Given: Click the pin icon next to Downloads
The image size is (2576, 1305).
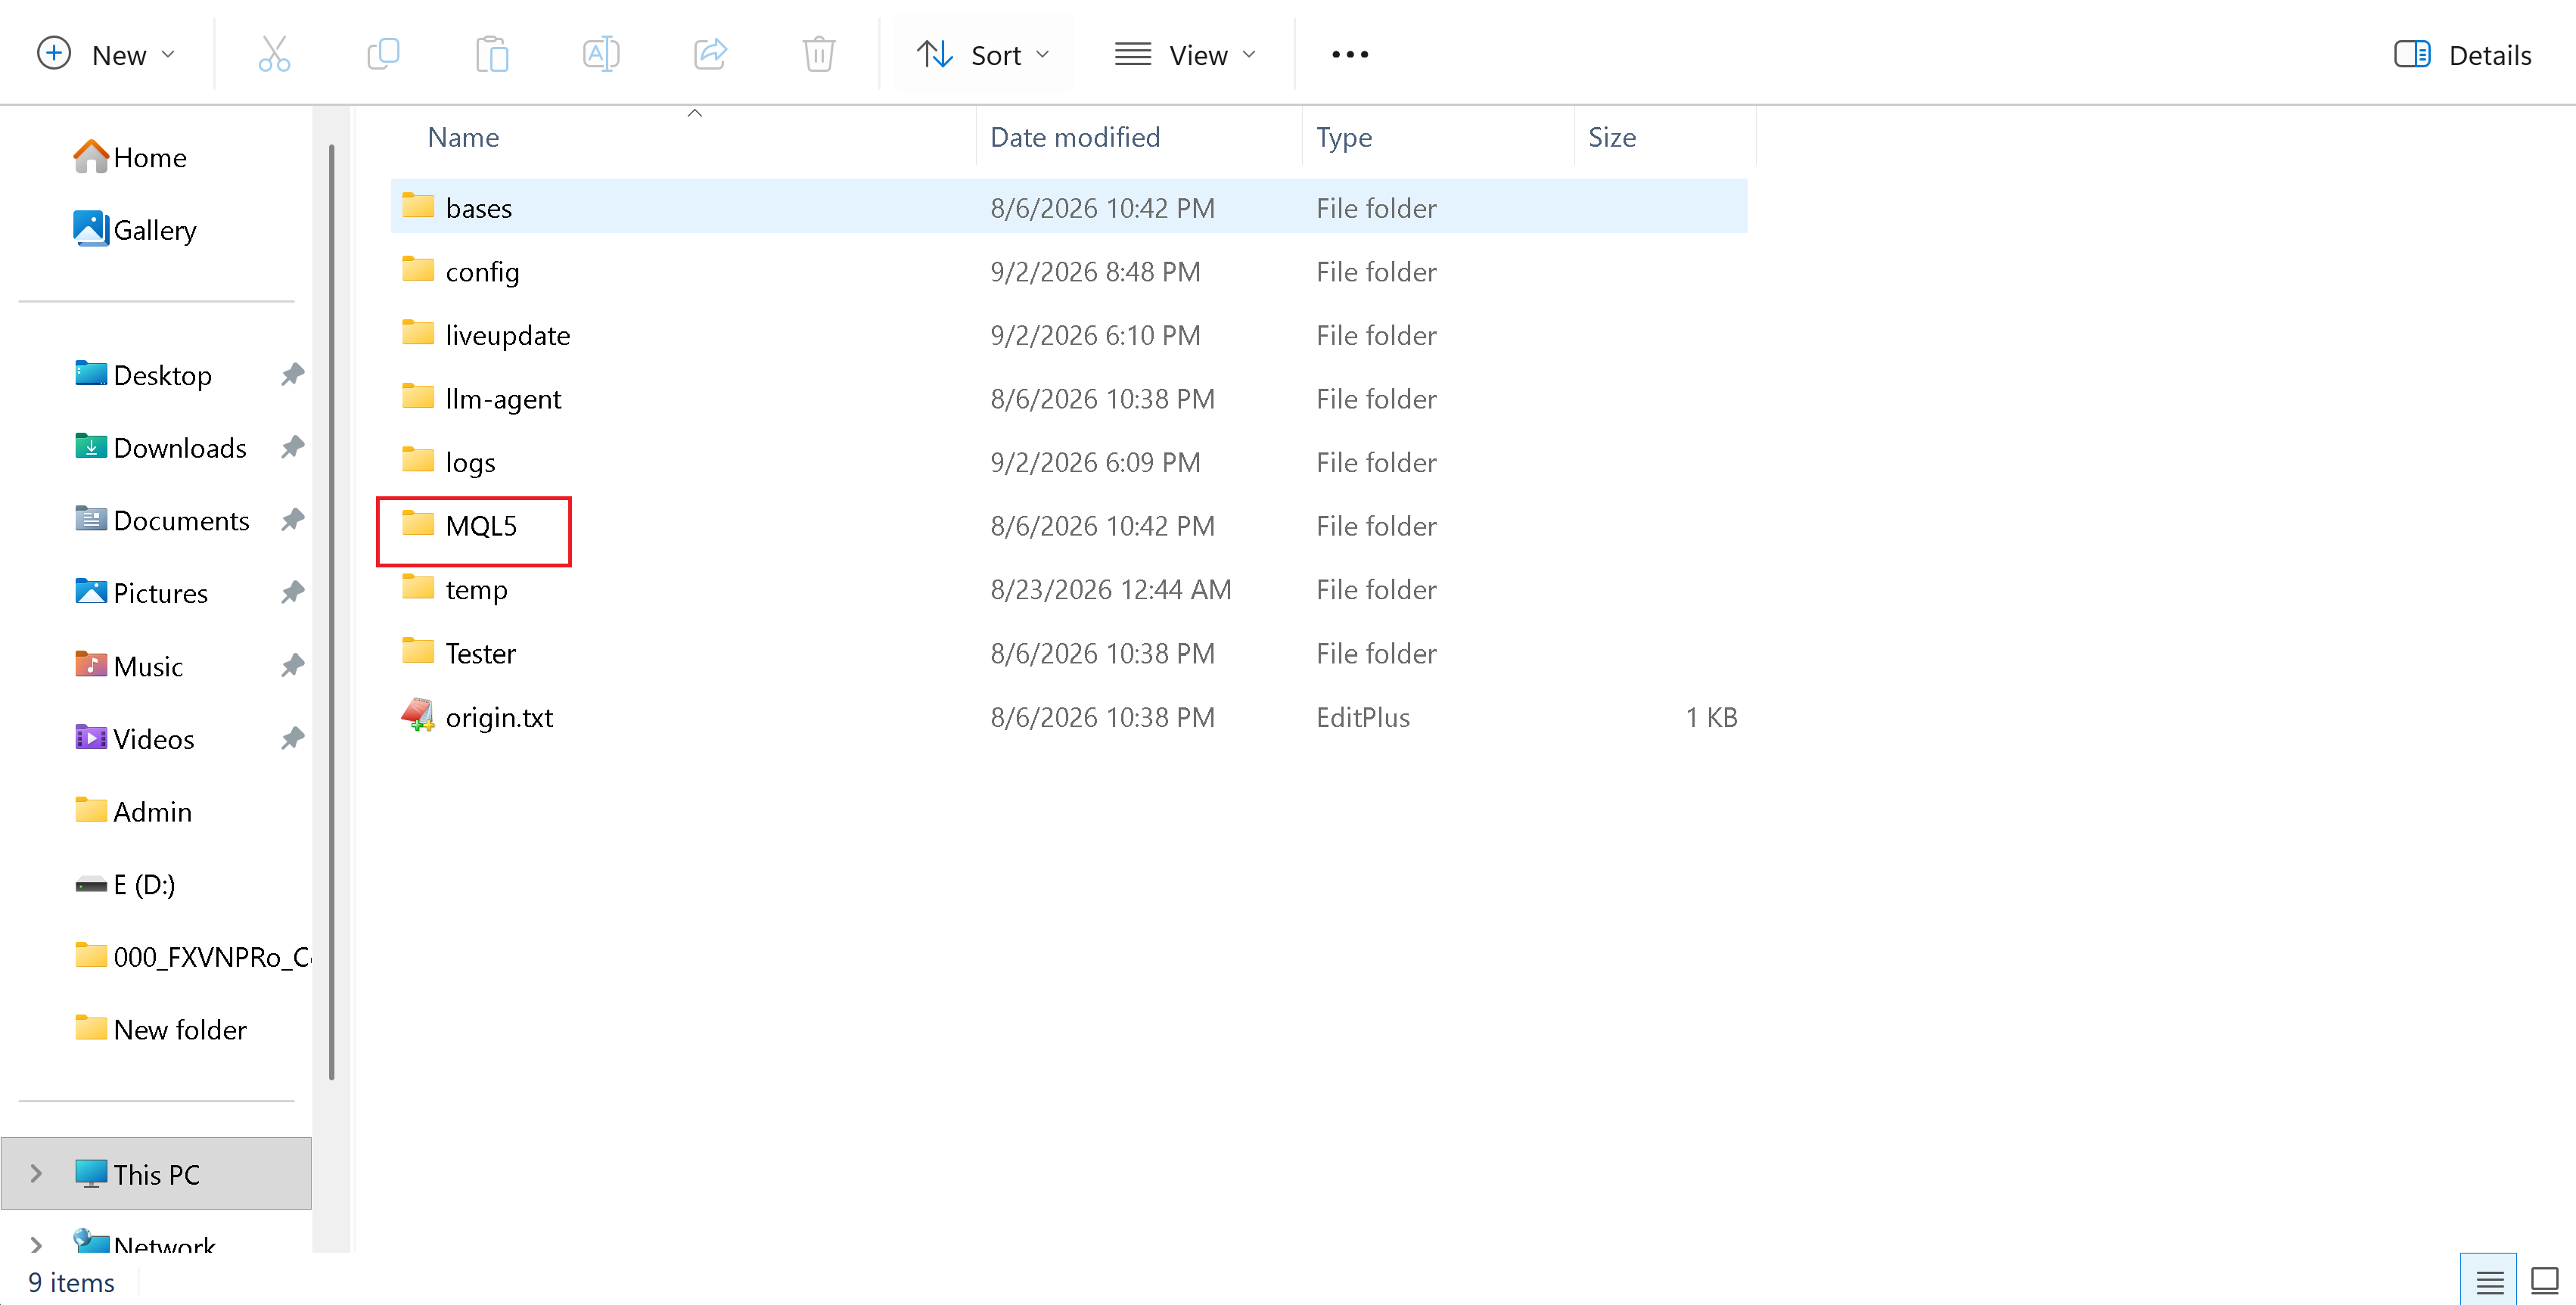Looking at the screenshot, I should click(x=292, y=447).
